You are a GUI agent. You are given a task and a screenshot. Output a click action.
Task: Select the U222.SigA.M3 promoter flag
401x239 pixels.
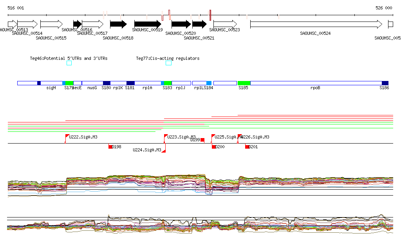coord(67,137)
